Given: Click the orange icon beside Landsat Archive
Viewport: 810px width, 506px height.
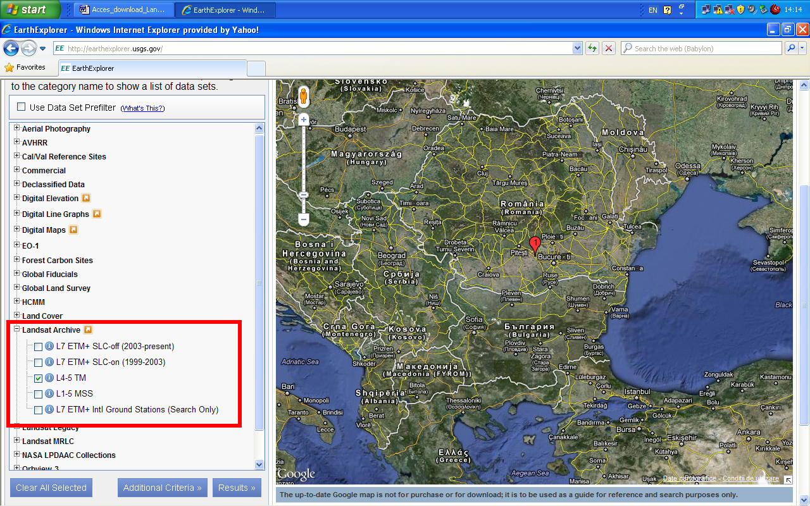Looking at the screenshot, I should [89, 330].
